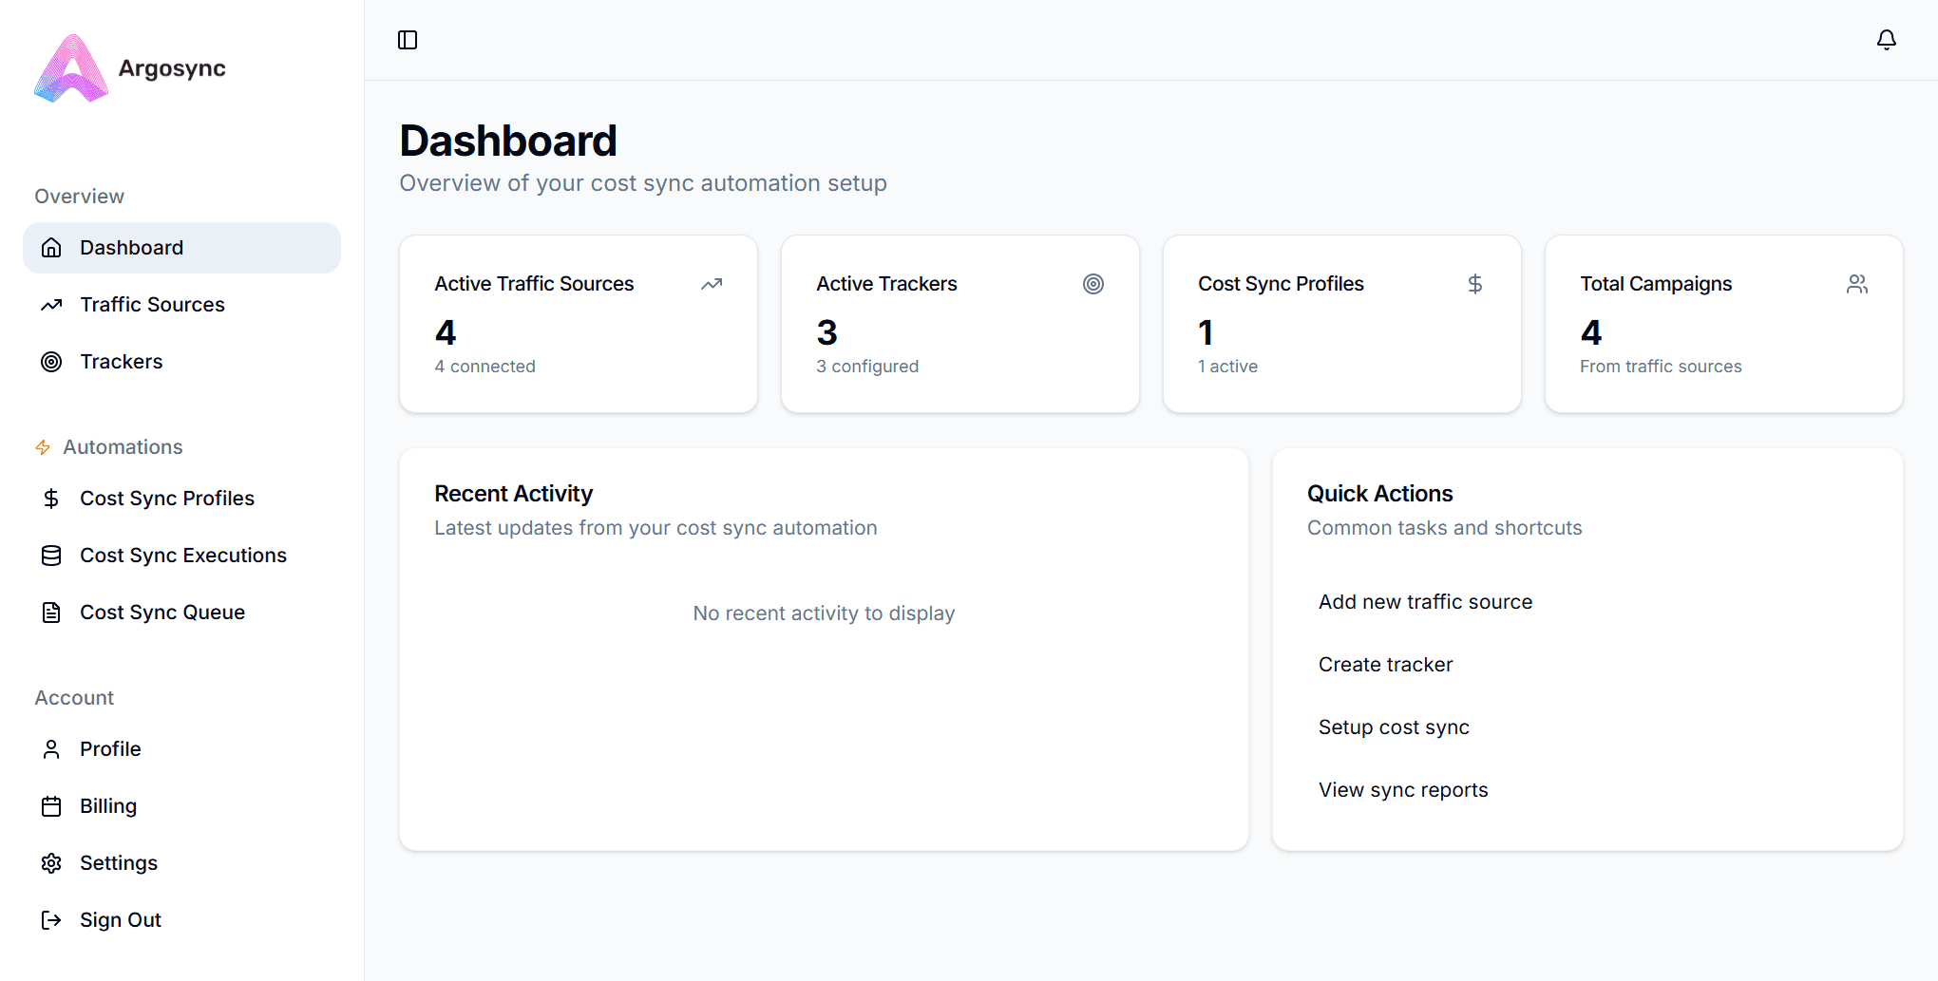Toggle the sidebar panel icon

click(x=408, y=40)
